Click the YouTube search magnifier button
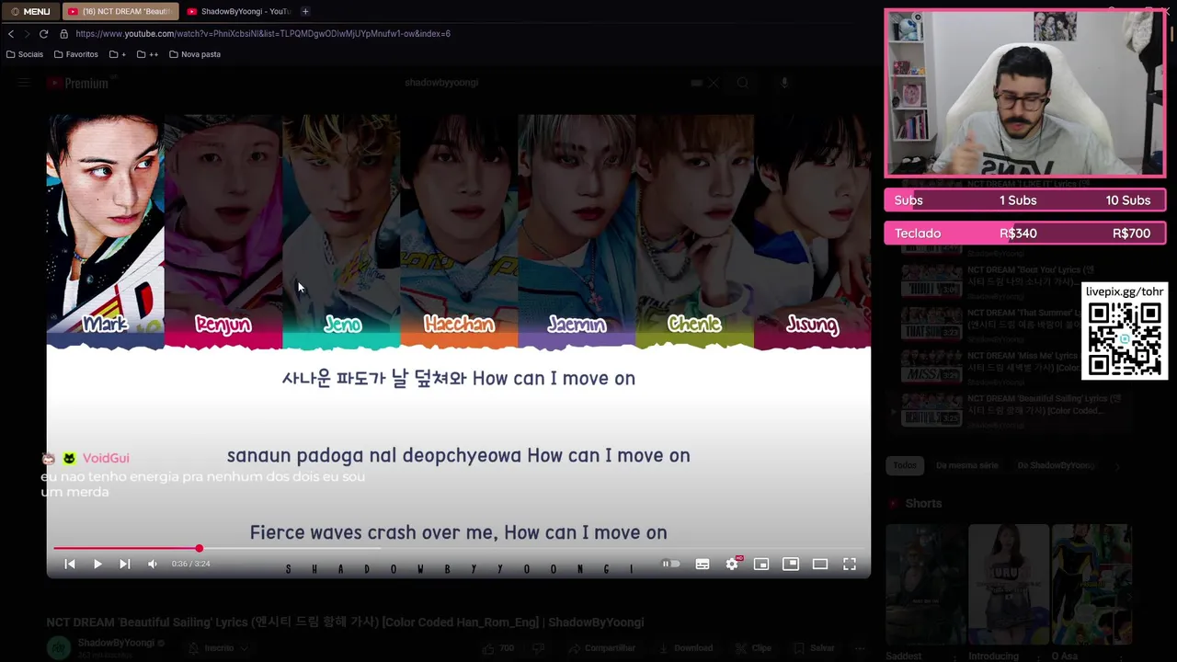Viewport: 1177px width, 662px height. 742,83
